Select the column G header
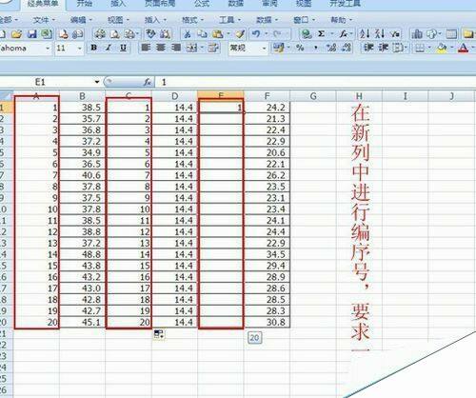This screenshot has height=398, width=476. point(313,96)
